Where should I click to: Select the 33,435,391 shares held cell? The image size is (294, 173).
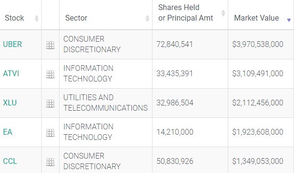pos(175,74)
